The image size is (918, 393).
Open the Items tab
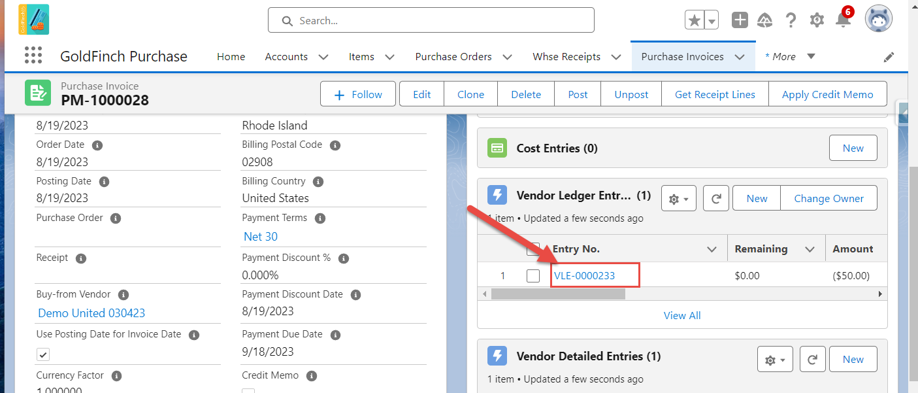click(361, 57)
